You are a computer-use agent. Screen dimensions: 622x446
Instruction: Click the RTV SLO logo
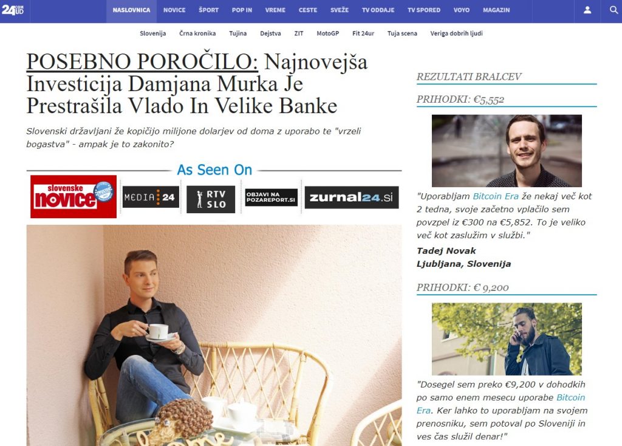(211, 199)
